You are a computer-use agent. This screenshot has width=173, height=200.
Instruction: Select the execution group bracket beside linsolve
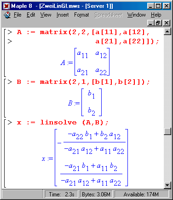5,153
